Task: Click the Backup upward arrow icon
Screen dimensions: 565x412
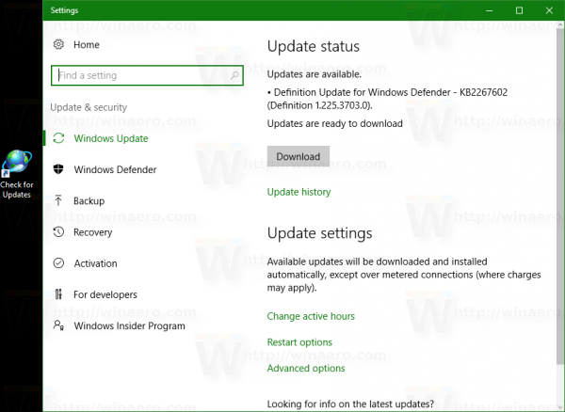Action: [x=58, y=200]
